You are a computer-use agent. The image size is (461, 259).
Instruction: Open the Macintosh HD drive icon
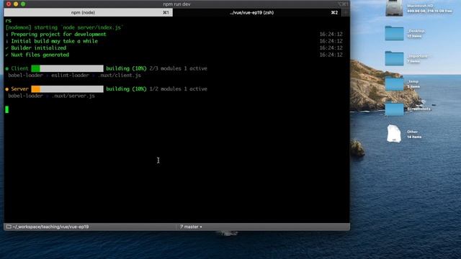click(394, 8)
